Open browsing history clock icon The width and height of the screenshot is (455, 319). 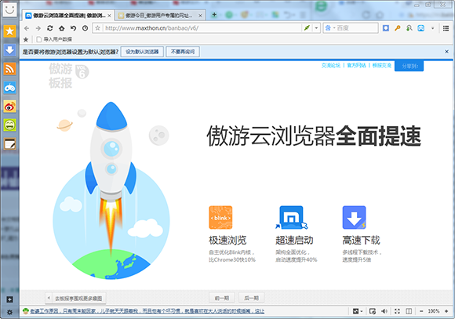pyautogui.click(x=85, y=28)
